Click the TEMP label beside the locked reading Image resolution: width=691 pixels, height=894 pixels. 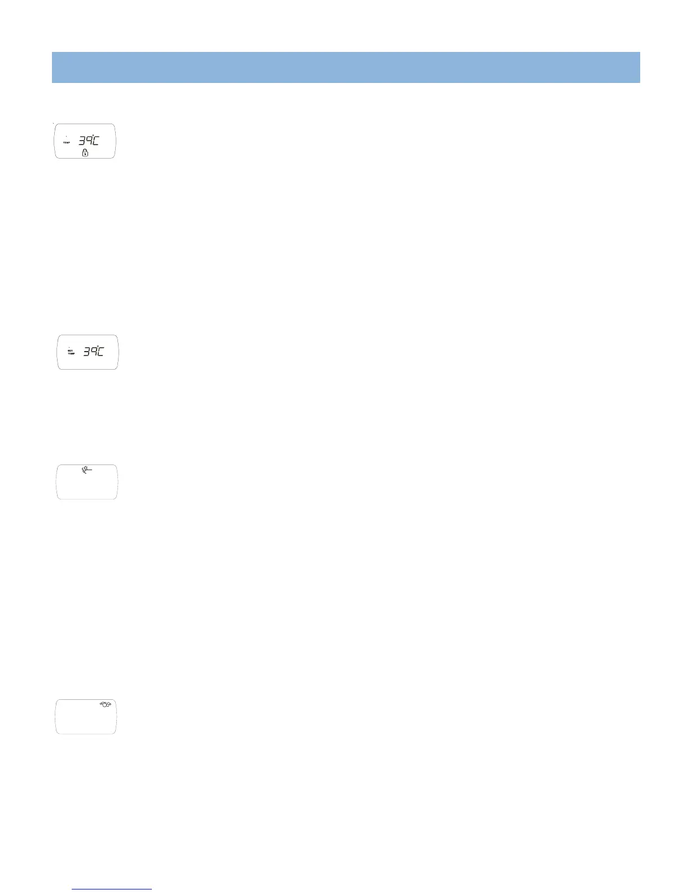(x=67, y=142)
